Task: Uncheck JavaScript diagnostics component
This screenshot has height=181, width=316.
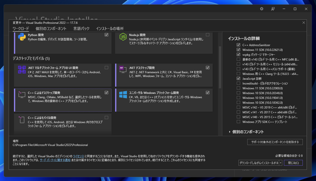Action: pyautogui.click(x=238, y=78)
